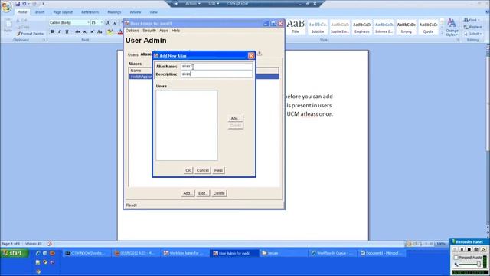Viewport: 490px width, 276px height.
Task: Apply underline formatting in Word ribbon
Action: [x=67, y=31]
